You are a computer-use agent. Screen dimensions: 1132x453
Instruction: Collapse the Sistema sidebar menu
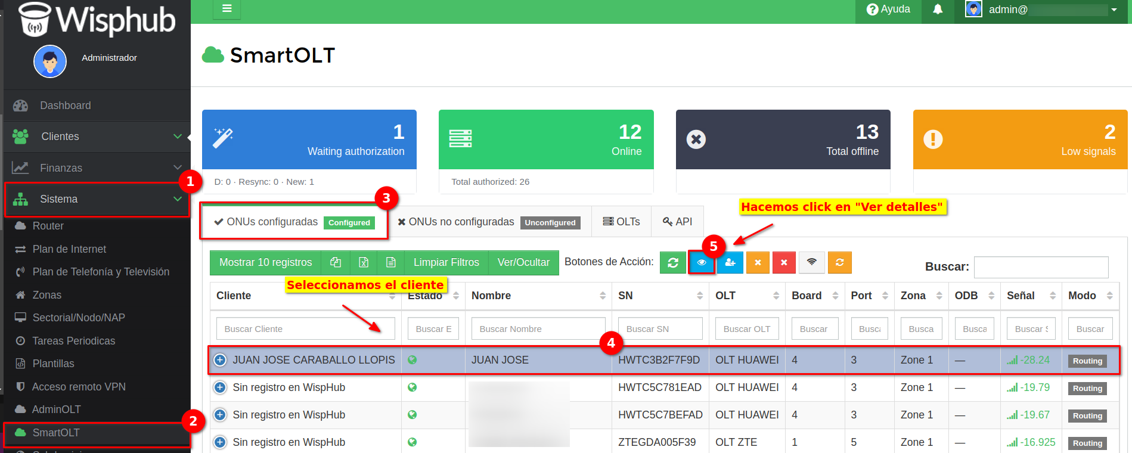click(x=97, y=199)
